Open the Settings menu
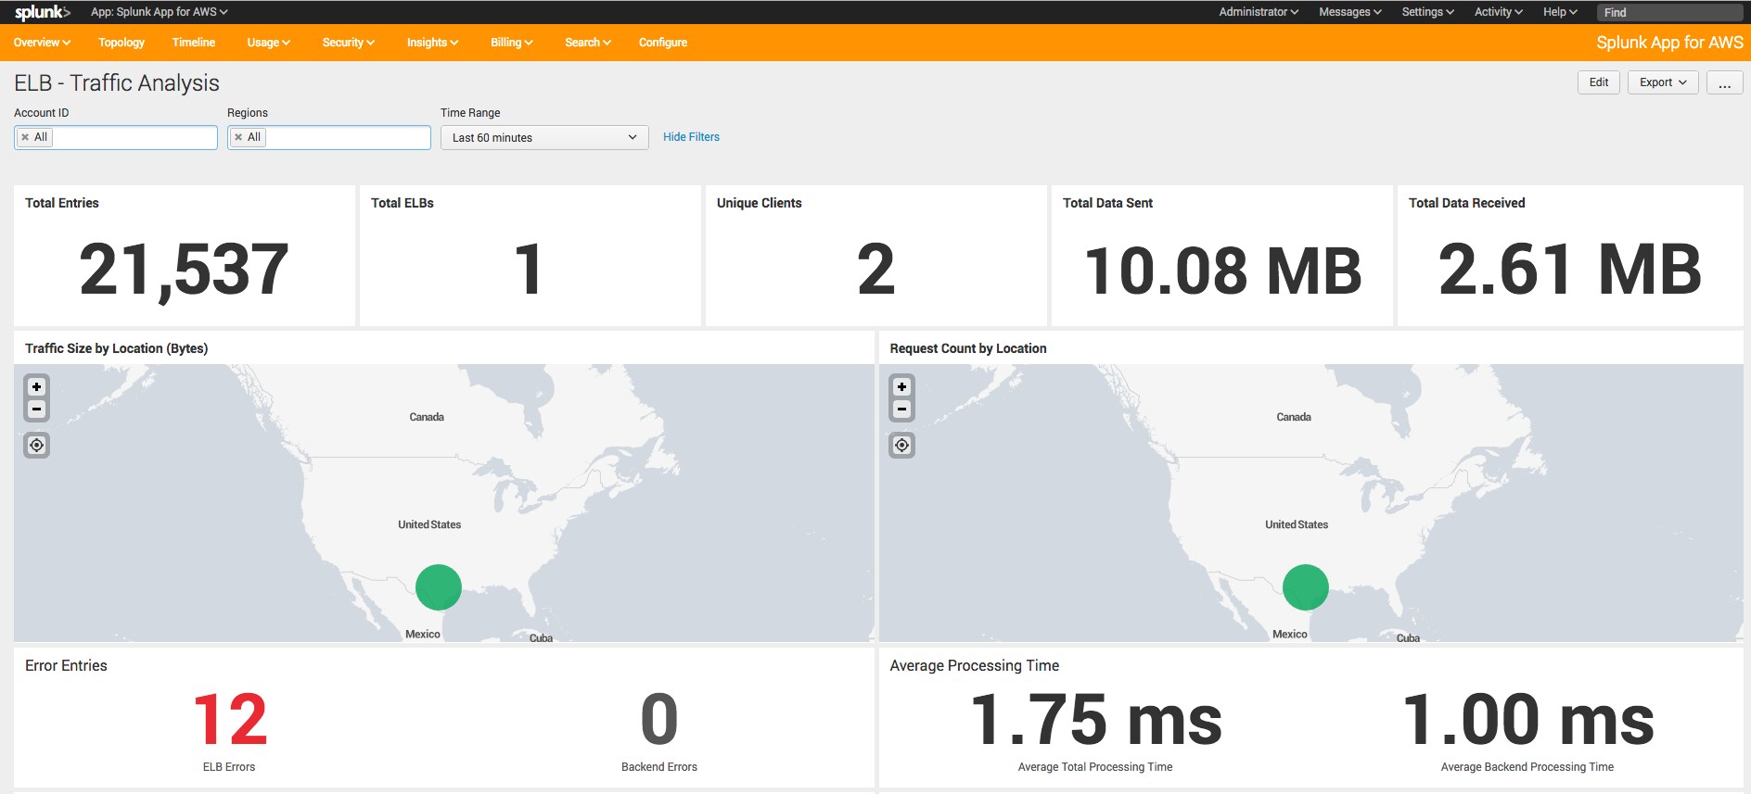This screenshot has height=794, width=1751. point(1427,12)
